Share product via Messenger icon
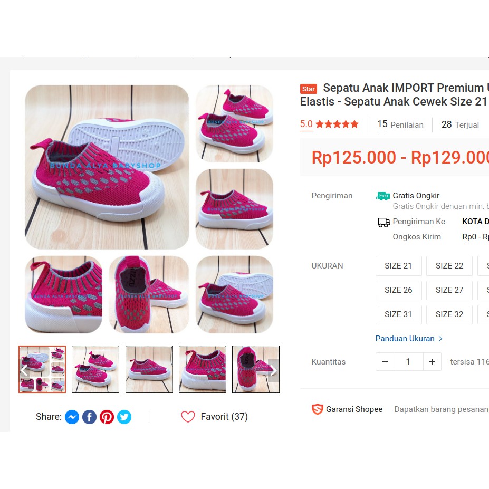This screenshot has height=489, width=489. [x=72, y=417]
